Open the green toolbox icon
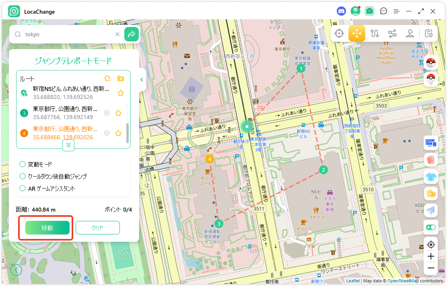447x286 pixels. pyautogui.click(x=369, y=11)
